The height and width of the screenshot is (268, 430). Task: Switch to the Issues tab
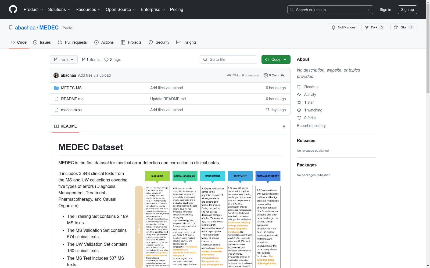point(42,42)
